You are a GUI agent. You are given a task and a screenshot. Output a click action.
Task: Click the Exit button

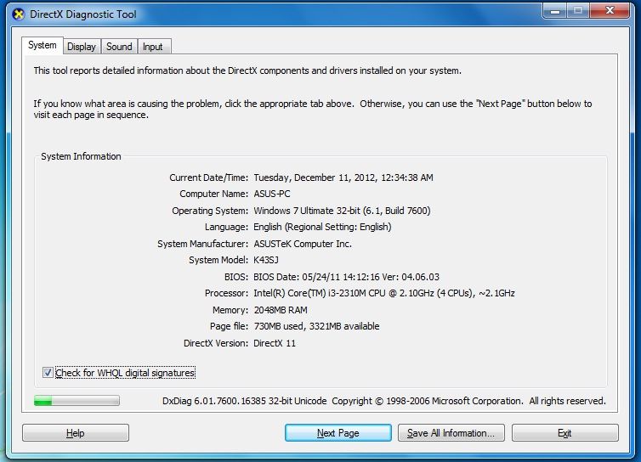565,433
